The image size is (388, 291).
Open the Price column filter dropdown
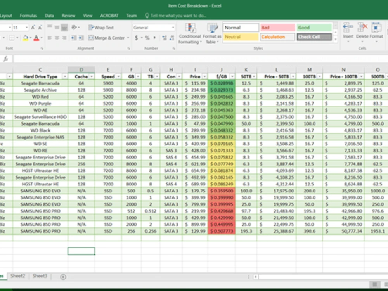coord(204,76)
